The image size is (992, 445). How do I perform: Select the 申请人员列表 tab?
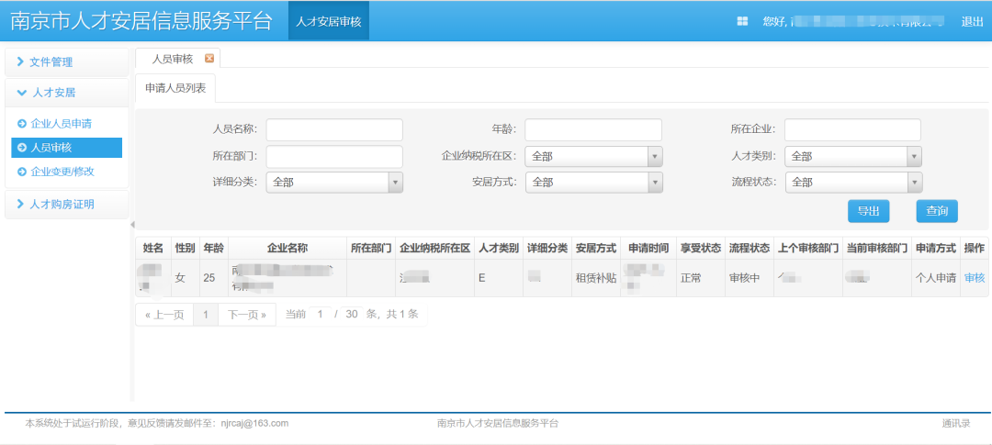(175, 88)
